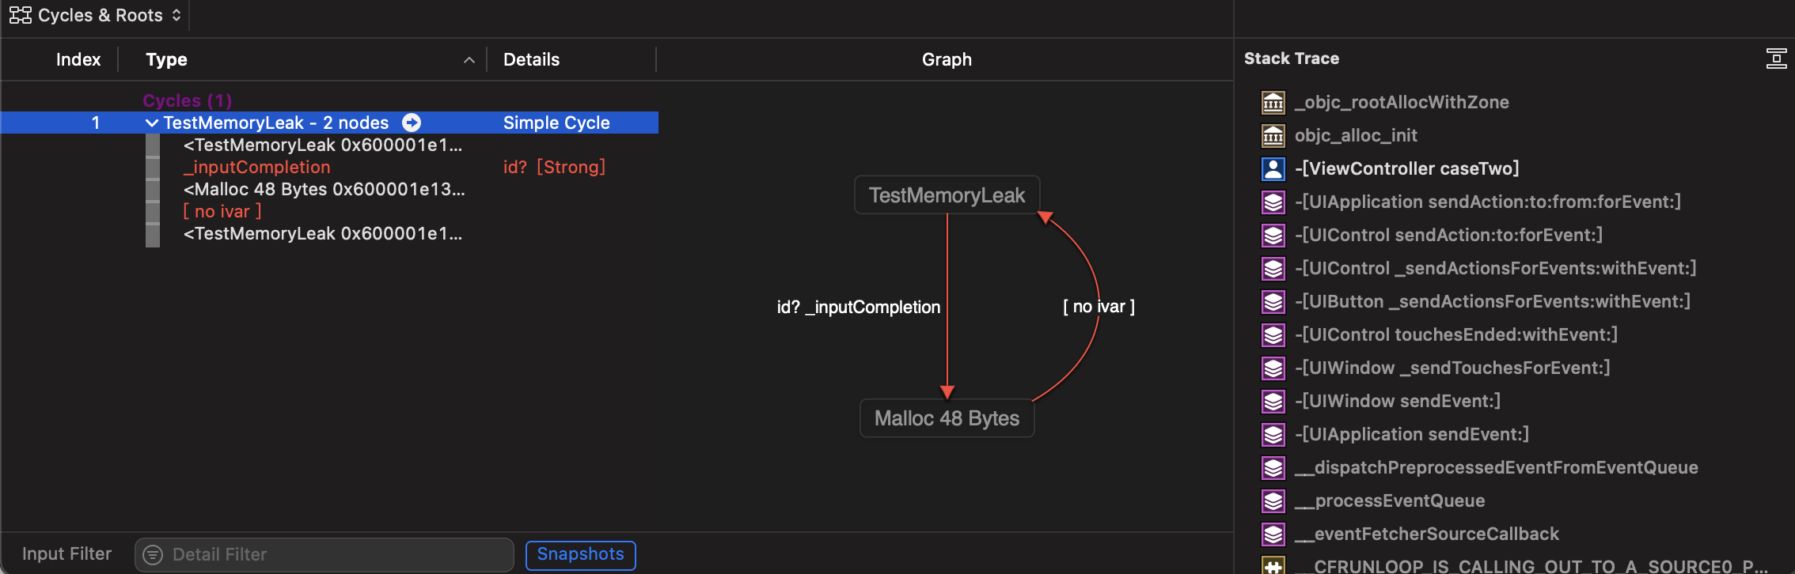The width and height of the screenshot is (1795, 574).
Task: Click the icon beside __processEventQueue
Action: [1273, 500]
